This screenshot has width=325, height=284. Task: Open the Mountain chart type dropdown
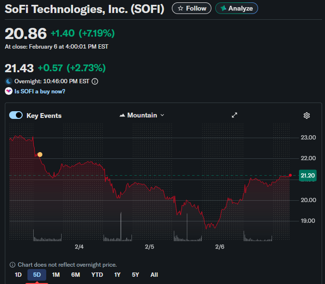tap(142, 115)
